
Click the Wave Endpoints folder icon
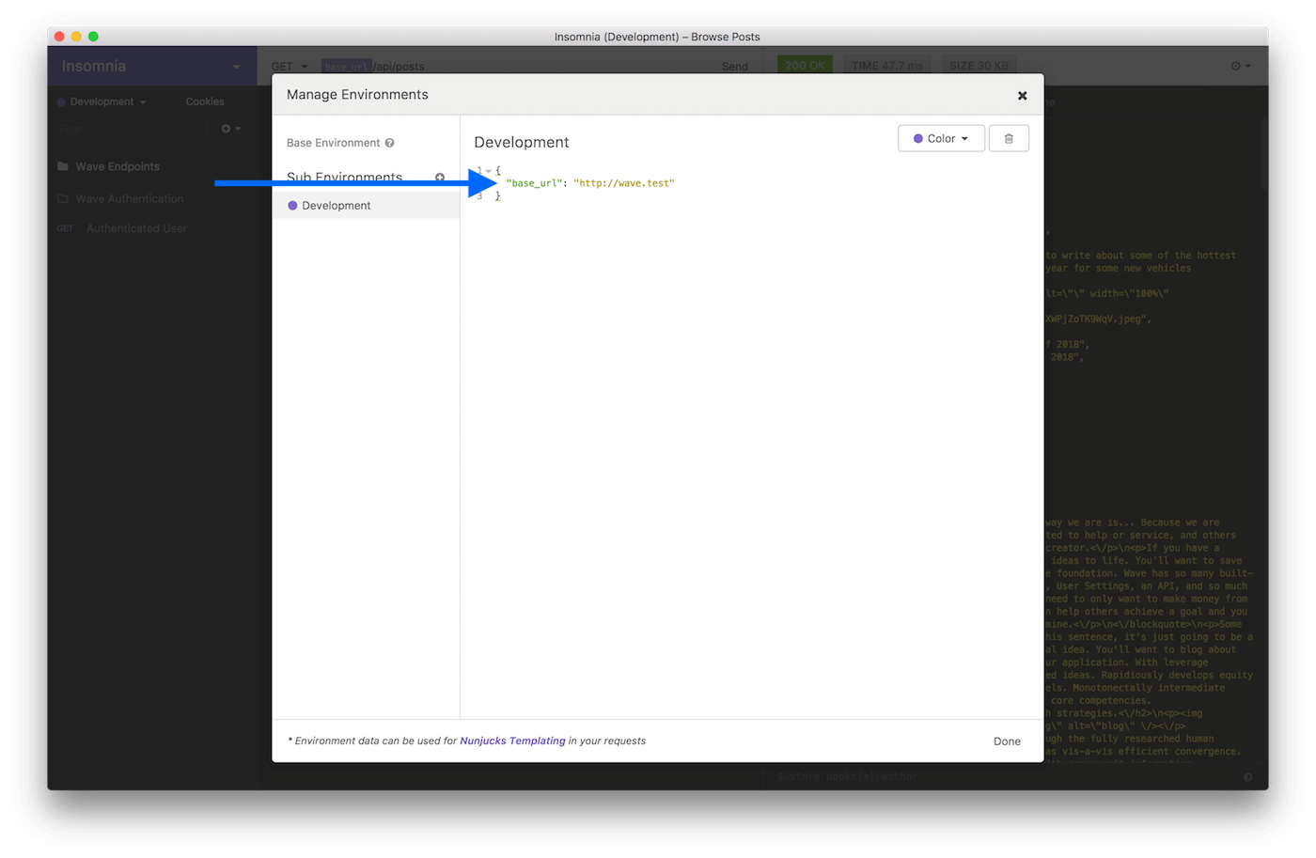[63, 166]
